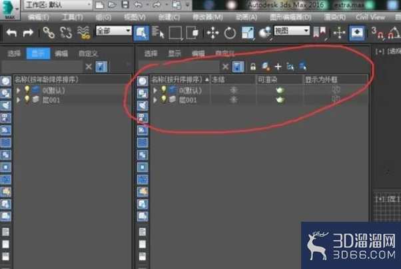The width and height of the screenshot is (401, 269).
Task: Click the large Redo arrow on main toolbar
Action: coord(28,33)
